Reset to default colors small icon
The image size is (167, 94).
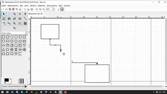5,83
